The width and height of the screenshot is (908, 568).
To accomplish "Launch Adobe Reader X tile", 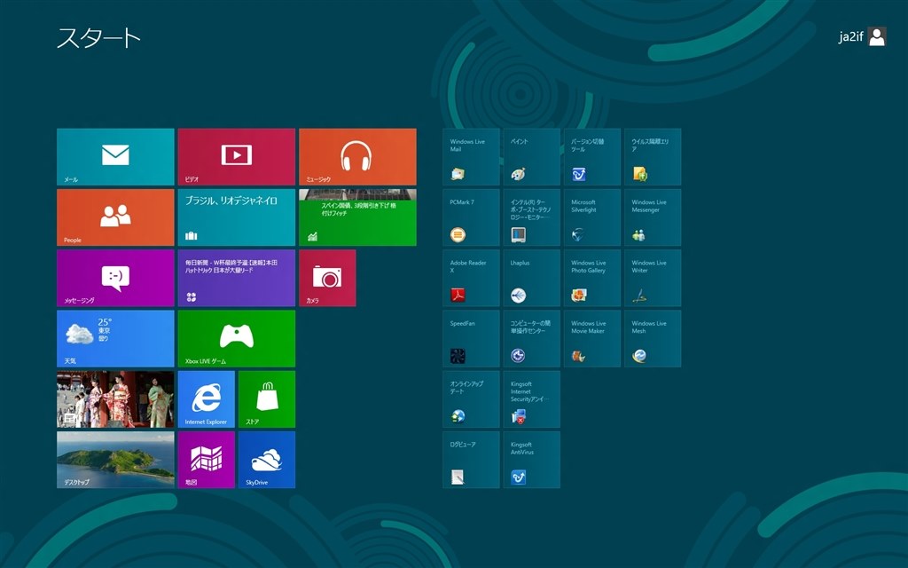I will 472,278.
